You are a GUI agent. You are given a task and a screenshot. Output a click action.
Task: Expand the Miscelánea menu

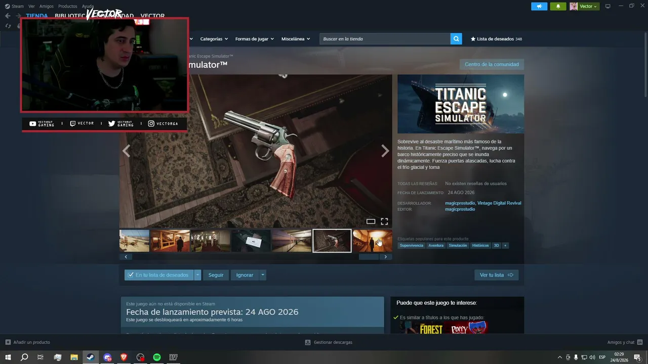[x=296, y=39]
